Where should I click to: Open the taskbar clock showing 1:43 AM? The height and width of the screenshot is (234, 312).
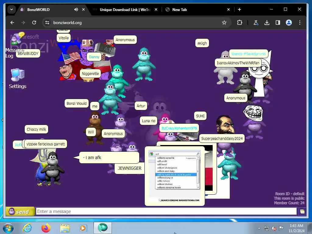296,228
